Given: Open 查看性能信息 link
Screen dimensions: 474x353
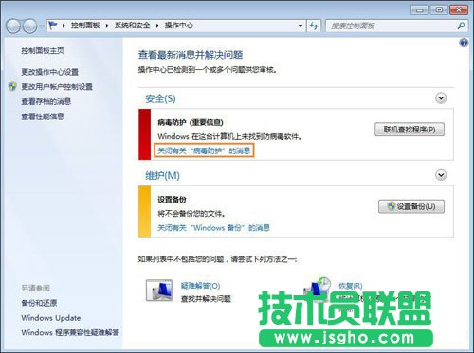Looking at the screenshot, I should pos(43,116).
